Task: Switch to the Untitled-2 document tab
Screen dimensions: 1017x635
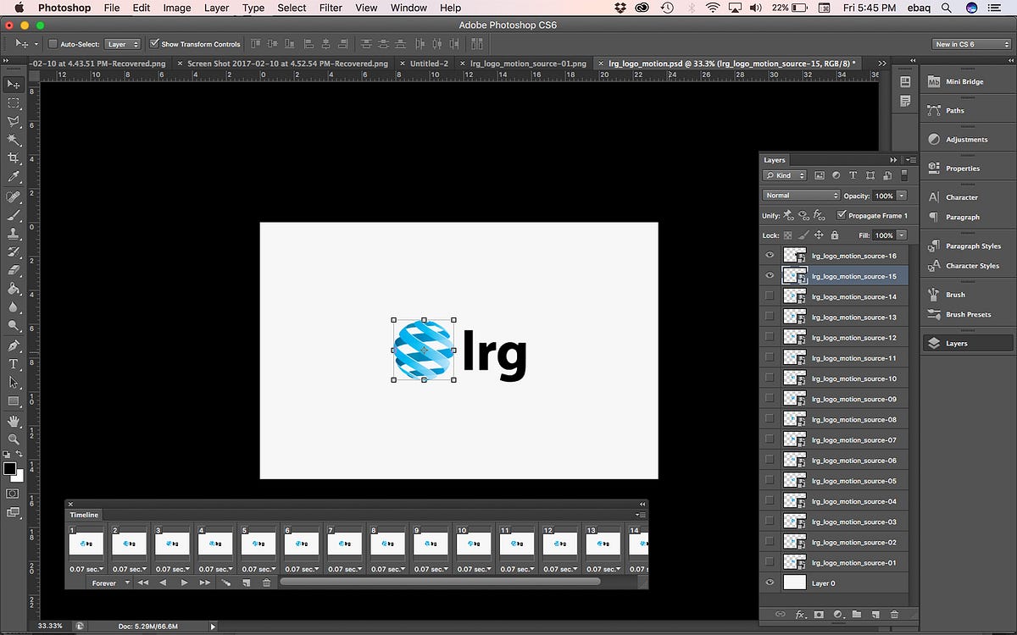Action: 429,63
